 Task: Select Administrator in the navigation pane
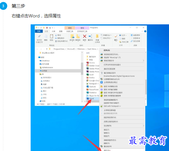46,67
